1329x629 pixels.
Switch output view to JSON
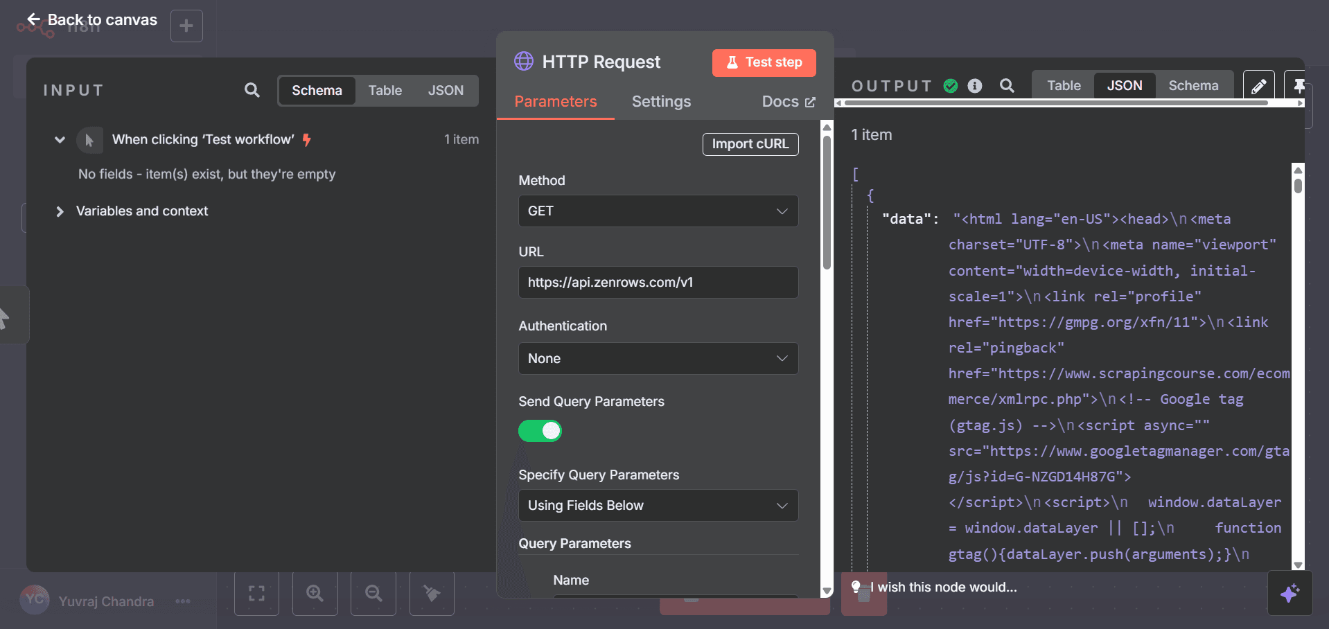click(1124, 85)
